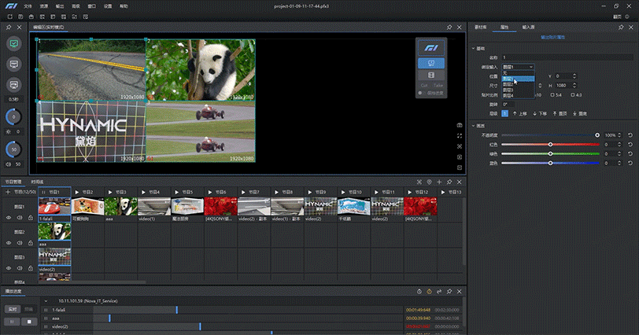
Task: Toggle the eye icon for 图层1
Action: click(9, 216)
